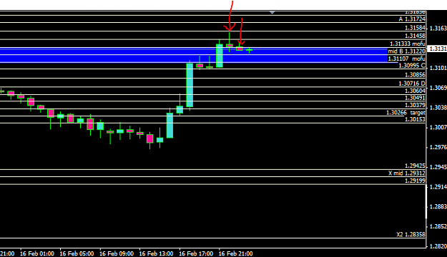Click the 1.2852 price scale value
This screenshot has width=447, height=257.
coord(438,226)
